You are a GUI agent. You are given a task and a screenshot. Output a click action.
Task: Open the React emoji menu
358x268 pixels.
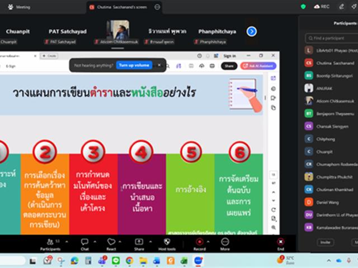(111, 245)
